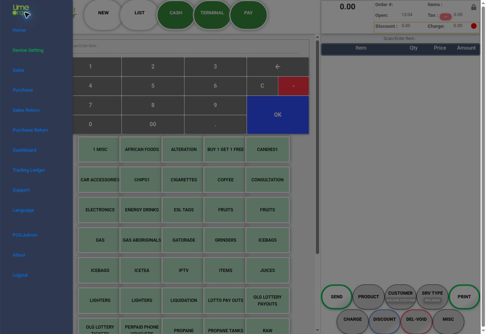Open Home in the sidebar
The width and height of the screenshot is (486, 334).
tap(19, 30)
